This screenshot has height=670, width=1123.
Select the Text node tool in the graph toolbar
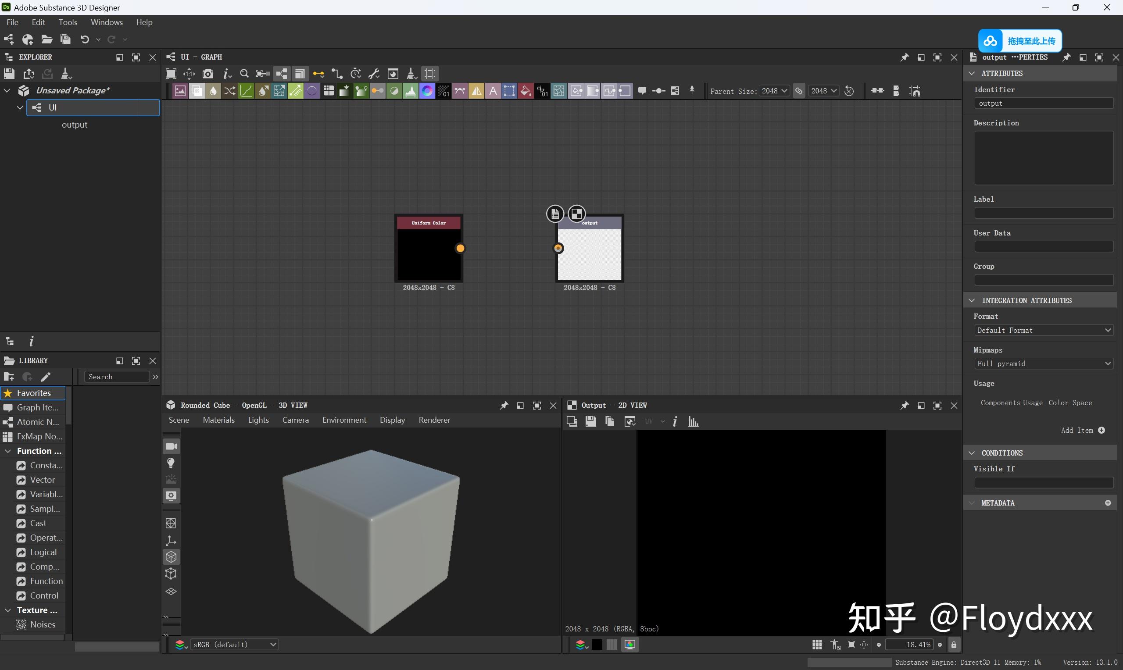tap(493, 91)
